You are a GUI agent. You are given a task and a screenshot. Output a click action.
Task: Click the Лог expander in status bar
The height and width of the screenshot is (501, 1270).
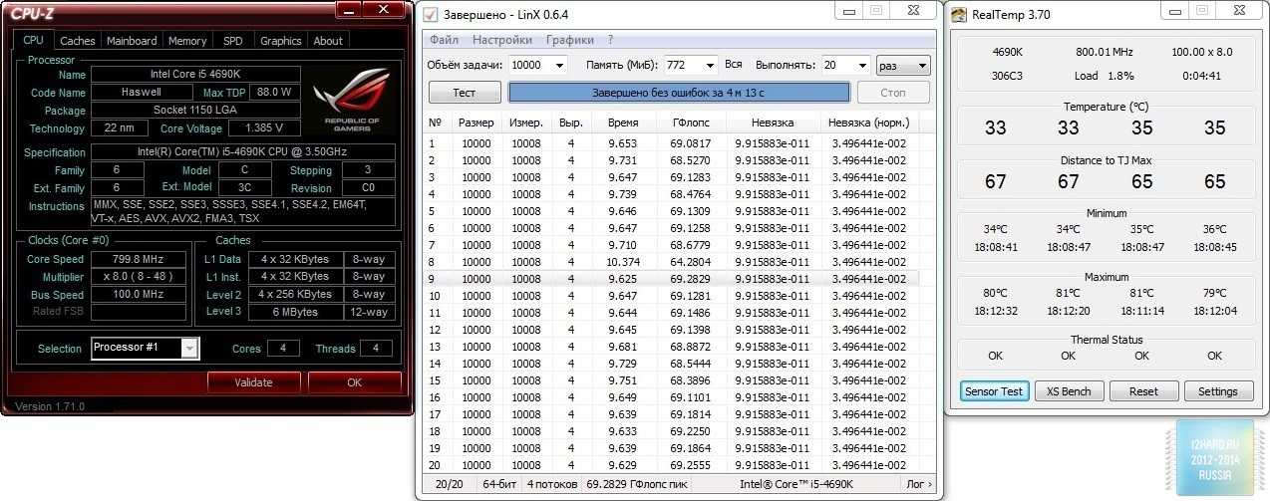(918, 484)
